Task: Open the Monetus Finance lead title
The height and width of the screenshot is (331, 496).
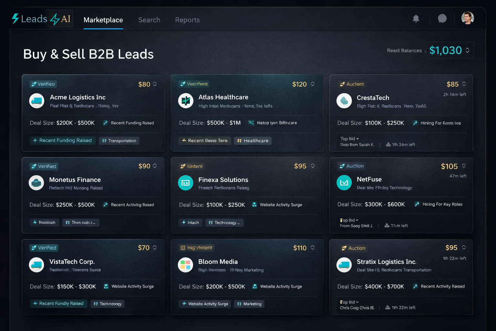Action: point(75,180)
